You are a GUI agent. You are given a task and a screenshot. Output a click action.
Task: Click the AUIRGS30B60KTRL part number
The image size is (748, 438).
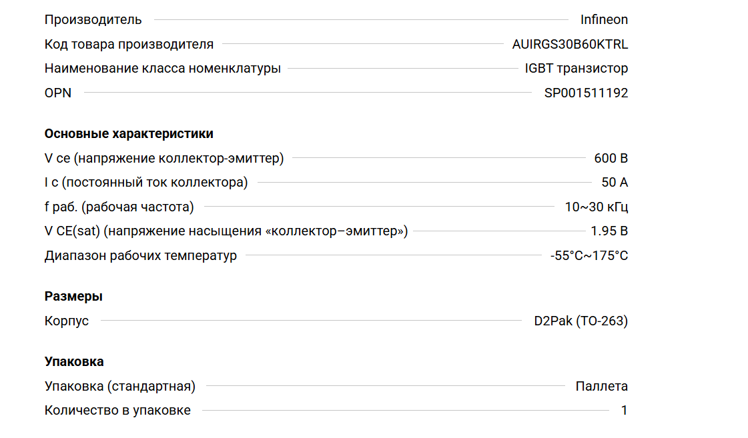point(570,45)
